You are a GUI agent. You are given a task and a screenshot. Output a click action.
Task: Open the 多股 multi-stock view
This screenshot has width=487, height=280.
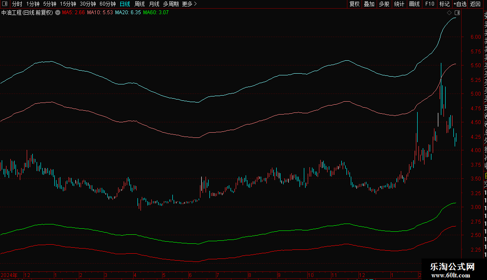384,4
